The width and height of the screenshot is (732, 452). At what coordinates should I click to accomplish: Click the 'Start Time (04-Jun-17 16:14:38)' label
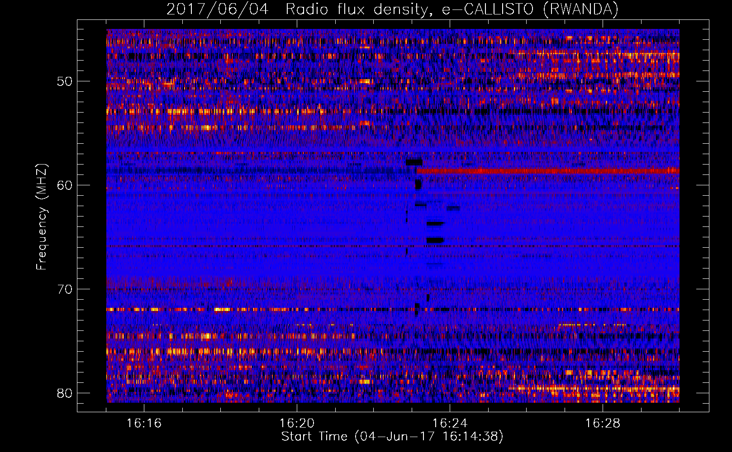pos(392,437)
